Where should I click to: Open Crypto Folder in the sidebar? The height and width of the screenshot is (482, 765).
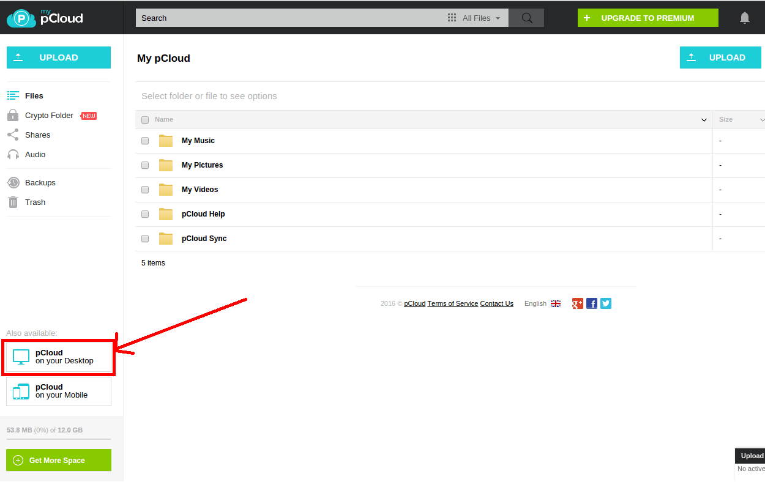pos(49,115)
